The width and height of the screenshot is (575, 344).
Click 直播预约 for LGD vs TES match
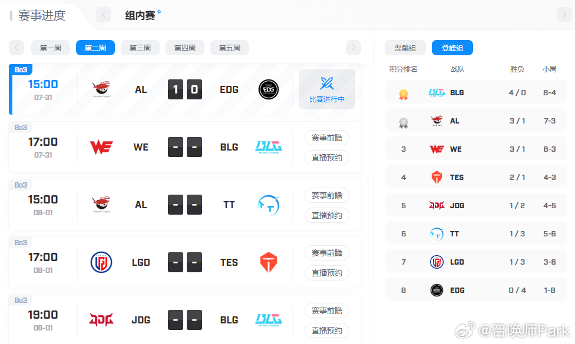(327, 273)
